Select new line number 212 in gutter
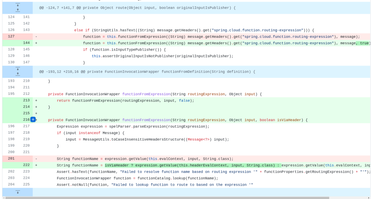The height and width of the screenshot is (199, 371). click(x=26, y=94)
